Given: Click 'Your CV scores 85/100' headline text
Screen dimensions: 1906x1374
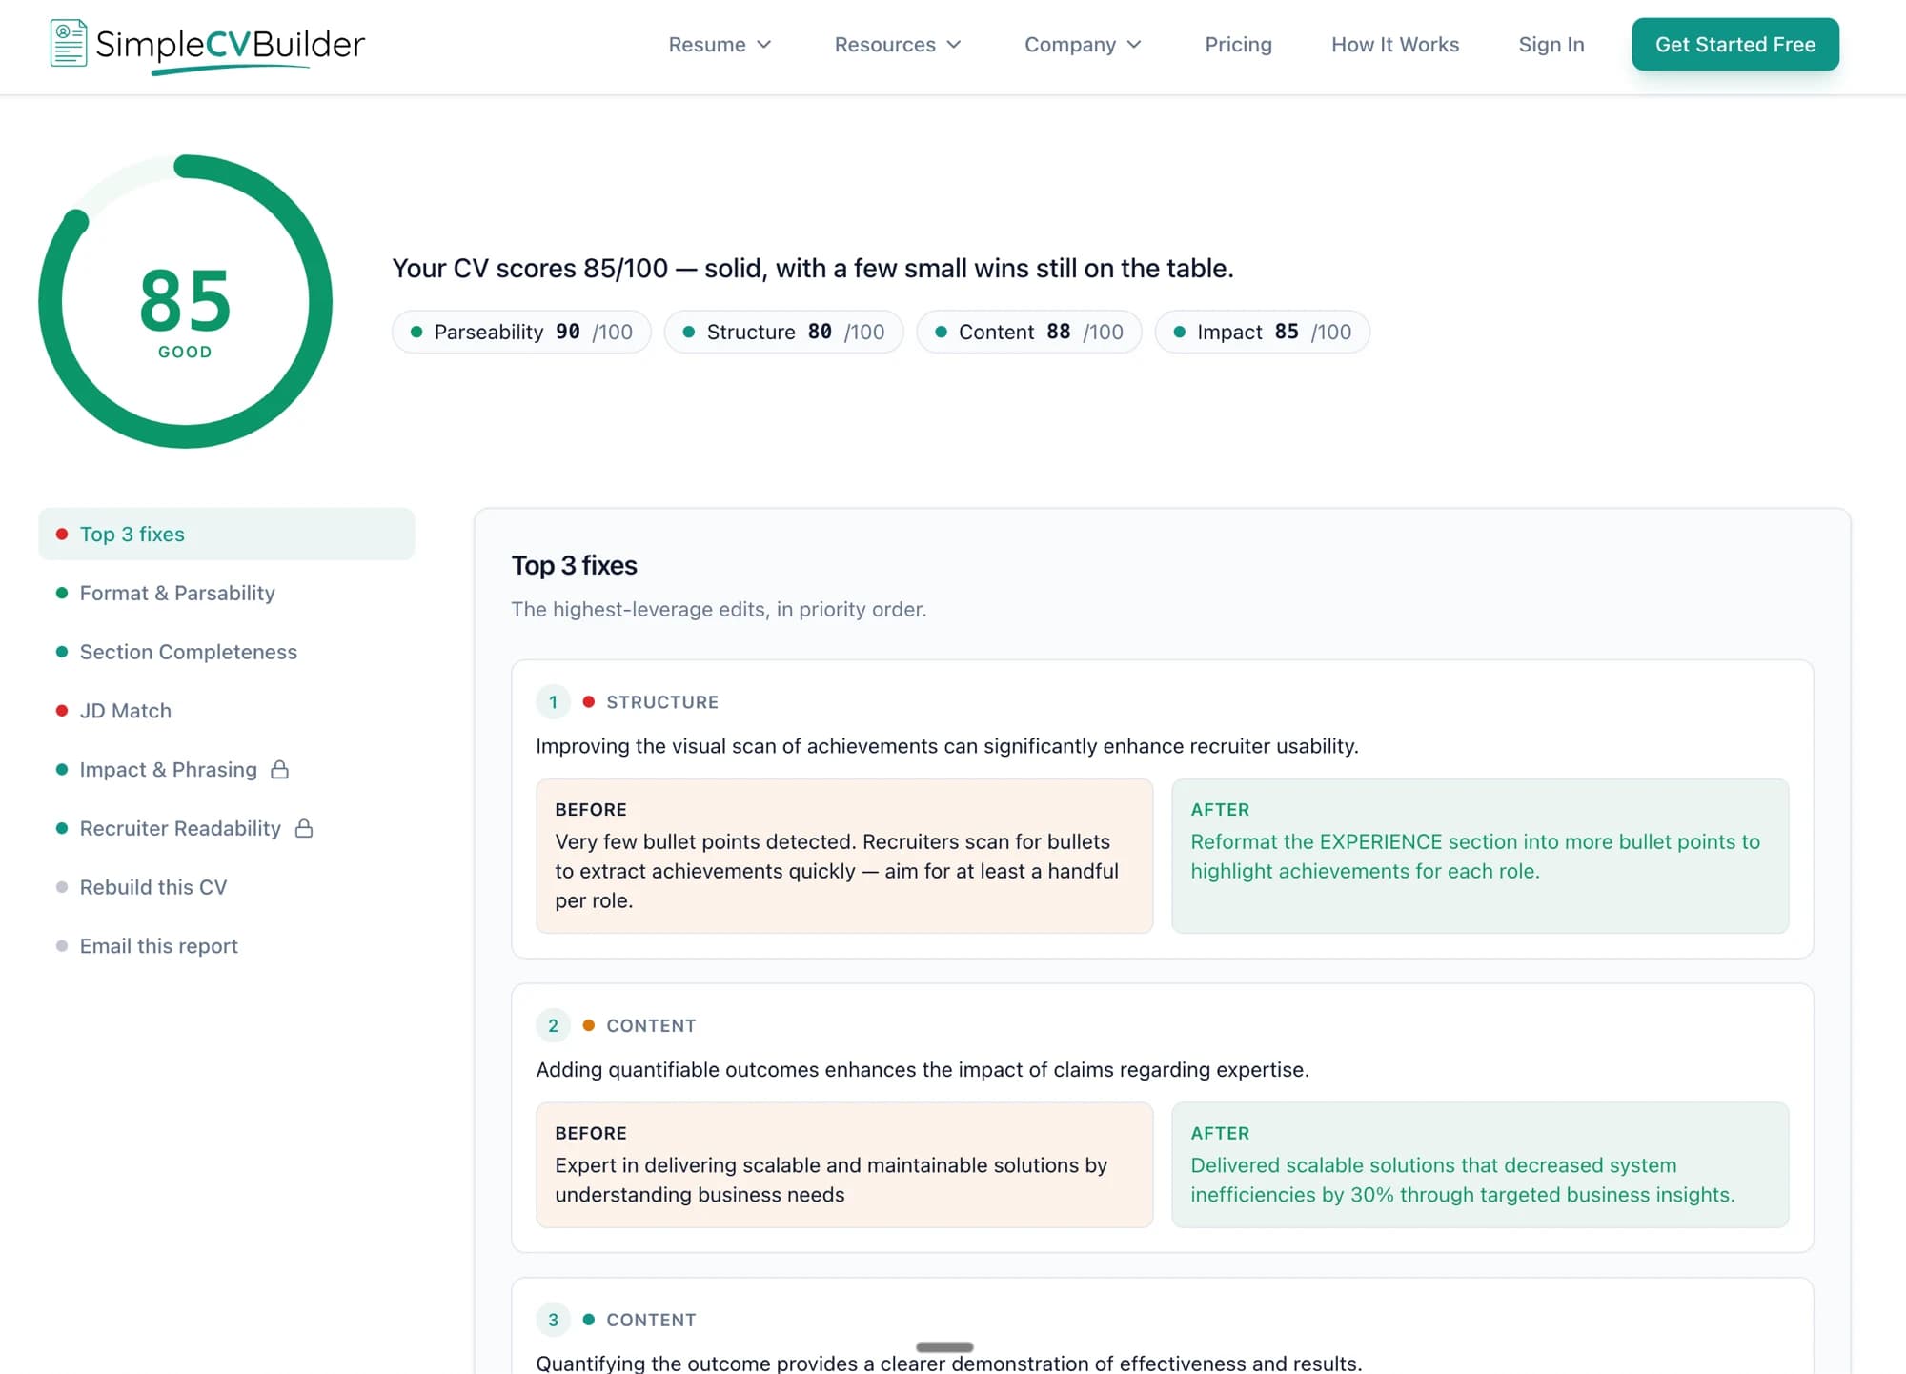Looking at the screenshot, I should click(x=813, y=268).
